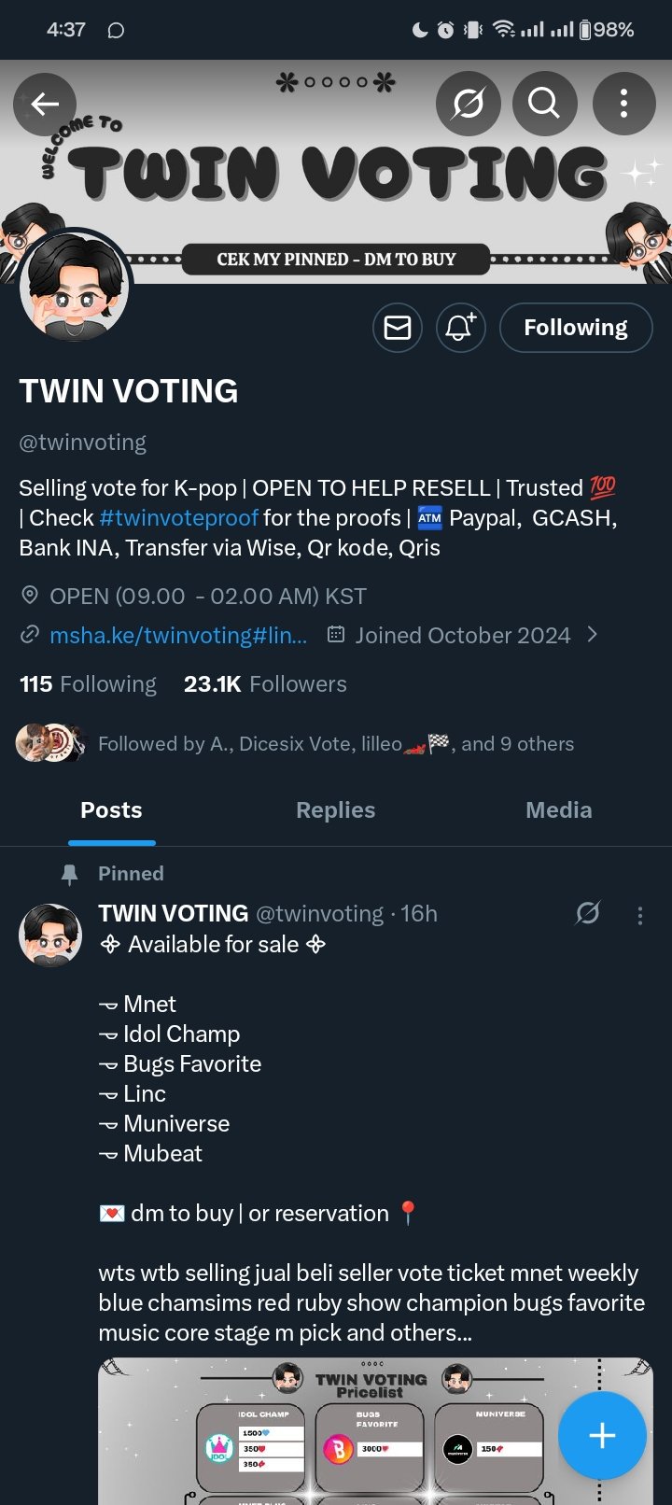Open the TWIN VOTING profile avatar
The height and width of the screenshot is (1505, 672).
75,288
